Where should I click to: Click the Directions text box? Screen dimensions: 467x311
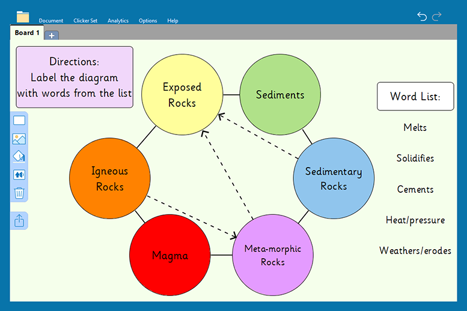tap(75, 77)
